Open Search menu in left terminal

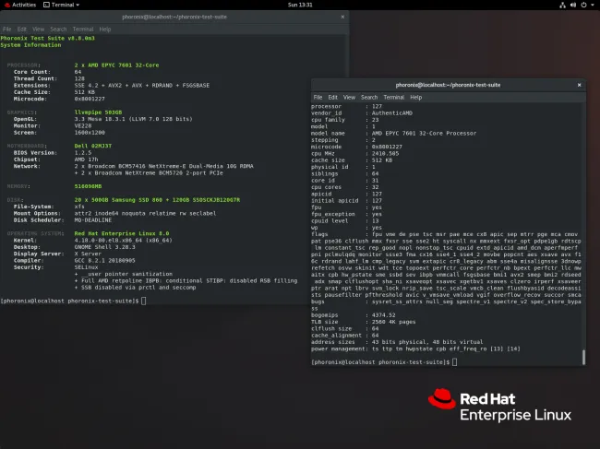58,29
